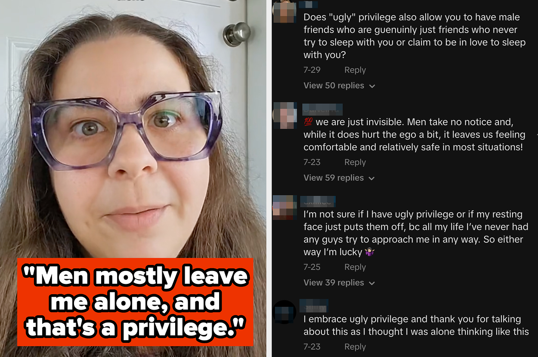Click the 7-29 comment timestamp
This screenshot has width=538, height=357.
(x=312, y=70)
